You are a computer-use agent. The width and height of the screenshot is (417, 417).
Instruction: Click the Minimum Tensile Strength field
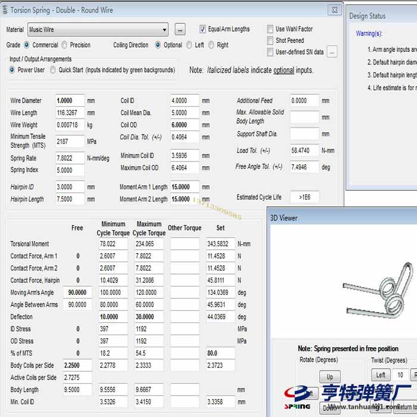[x=70, y=142]
